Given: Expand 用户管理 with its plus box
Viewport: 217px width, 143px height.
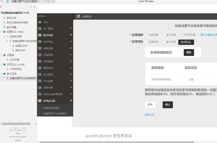Looking at the screenshot, I should click(x=71, y=28).
